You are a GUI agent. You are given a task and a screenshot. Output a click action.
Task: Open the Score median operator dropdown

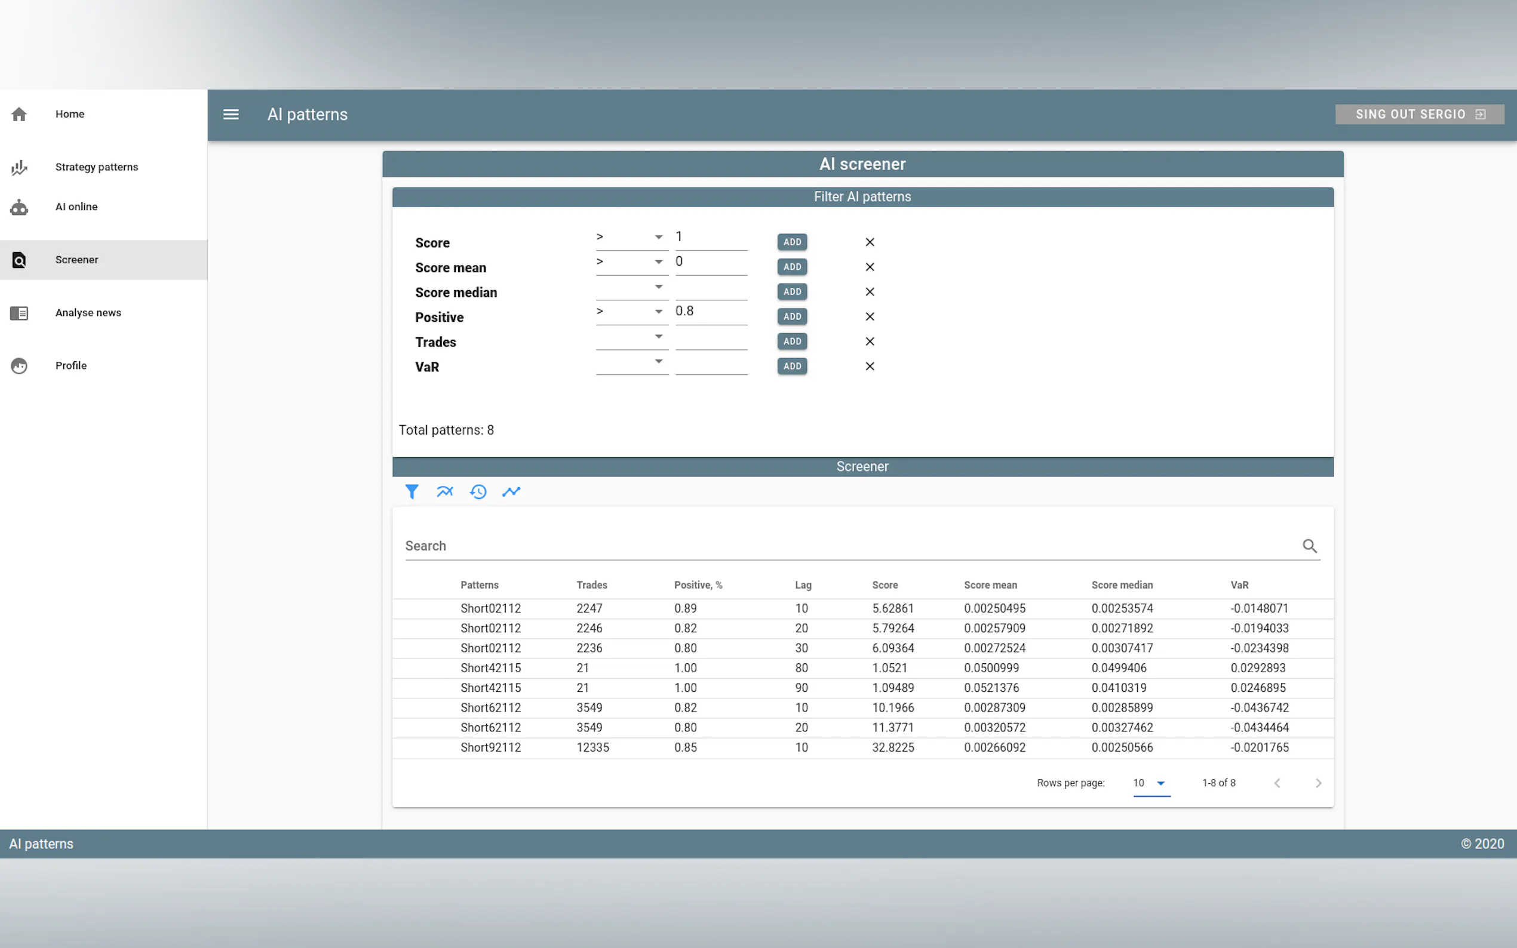(x=631, y=287)
